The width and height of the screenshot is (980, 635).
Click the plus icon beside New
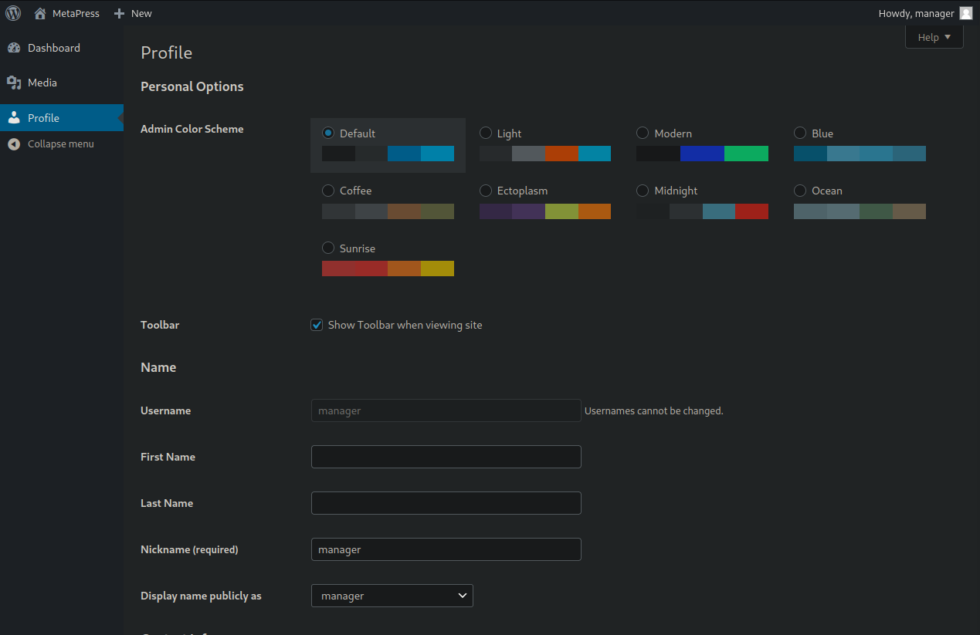pos(119,13)
